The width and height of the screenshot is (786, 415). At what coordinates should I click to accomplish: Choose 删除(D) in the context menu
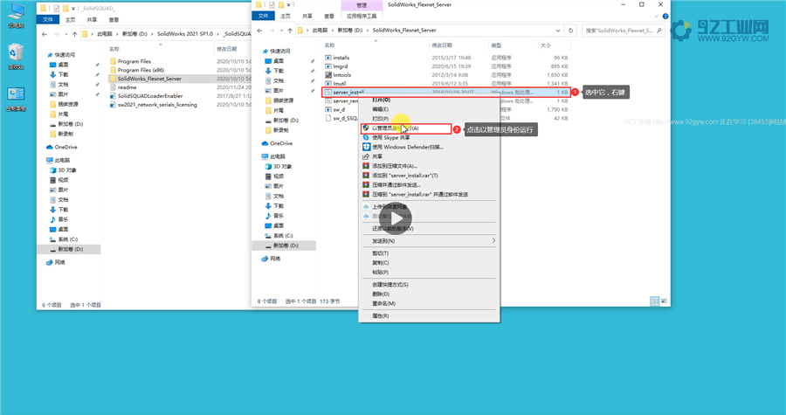click(x=381, y=294)
